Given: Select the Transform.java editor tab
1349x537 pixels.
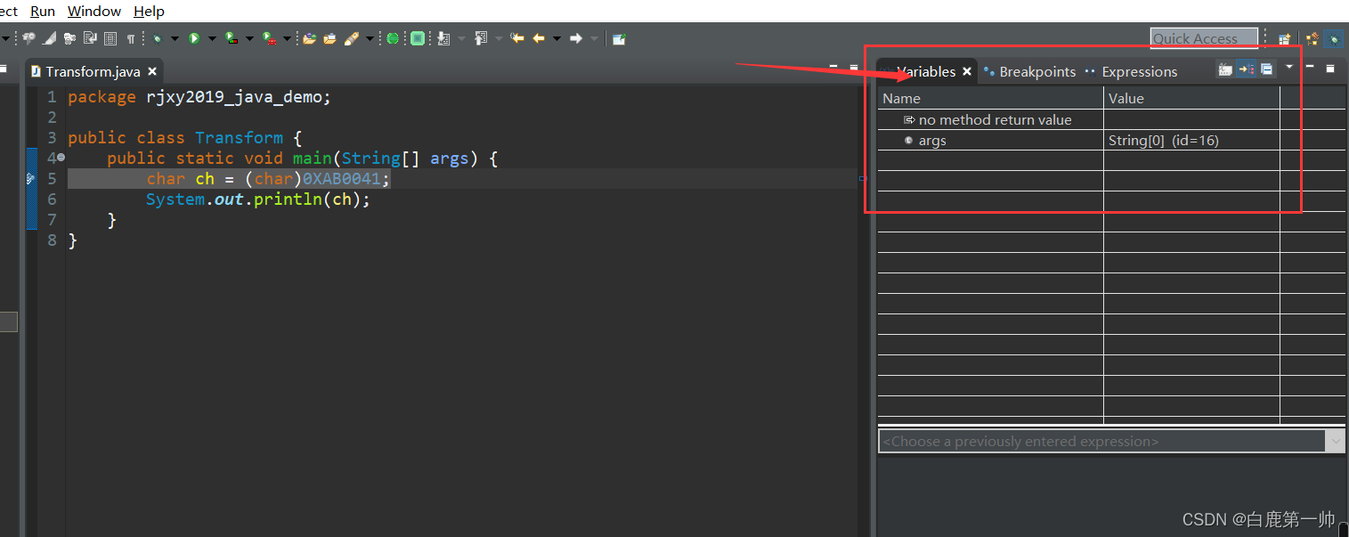Looking at the screenshot, I should pos(93,71).
